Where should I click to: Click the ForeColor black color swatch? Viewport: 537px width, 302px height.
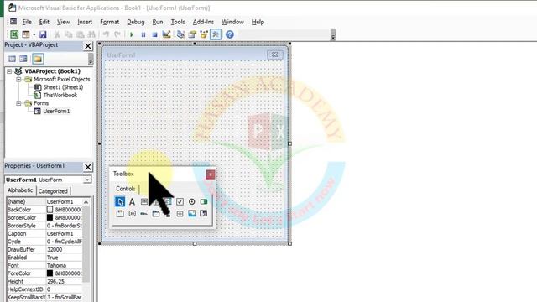(50, 273)
